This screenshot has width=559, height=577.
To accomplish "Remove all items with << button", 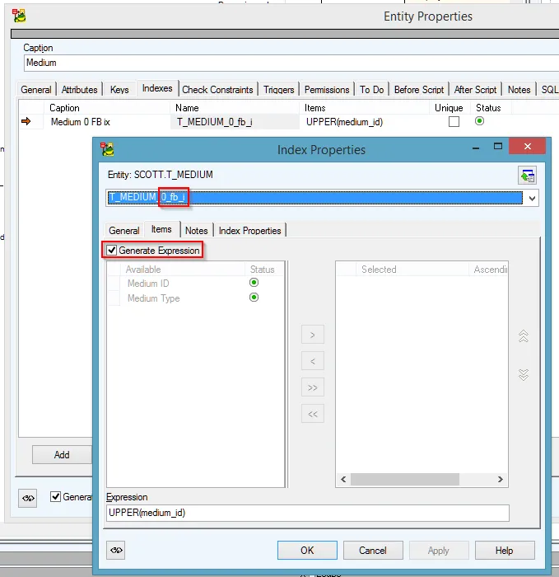I will click(312, 414).
